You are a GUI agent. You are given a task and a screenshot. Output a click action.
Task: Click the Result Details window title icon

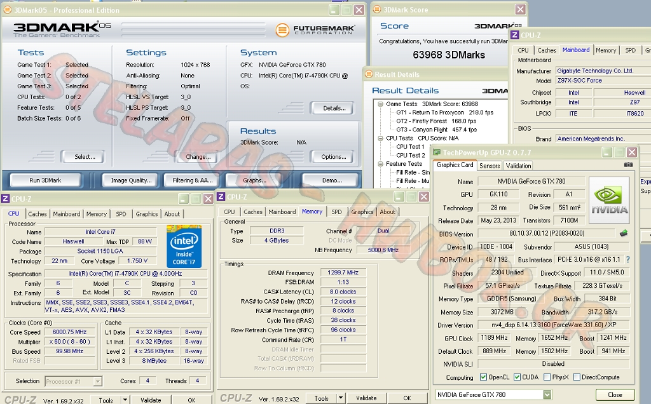pyautogui.click(x=368, y=74)
